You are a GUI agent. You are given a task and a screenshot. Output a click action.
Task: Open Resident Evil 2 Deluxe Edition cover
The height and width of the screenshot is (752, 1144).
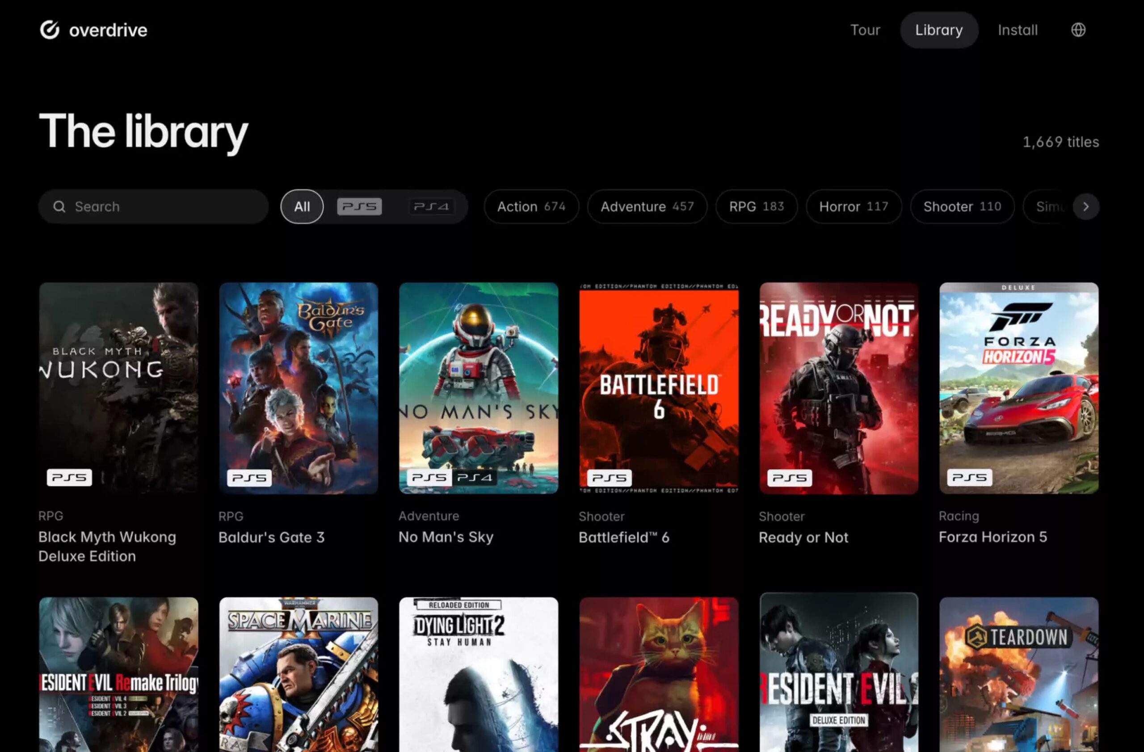pyautogui.click(x=839, y=673)
